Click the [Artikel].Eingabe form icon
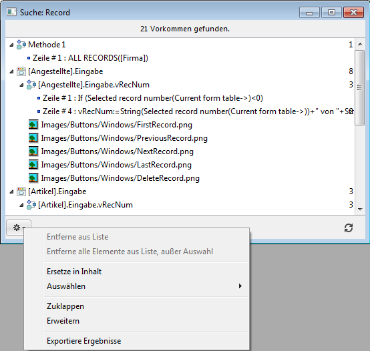Screen dimensions: 370x351 (21, 192)
